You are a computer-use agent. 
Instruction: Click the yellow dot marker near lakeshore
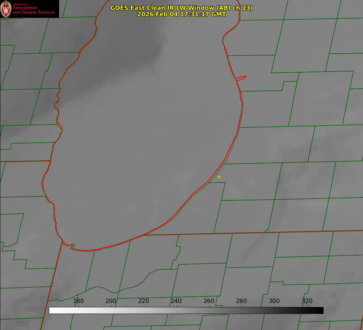click(220, 177)
